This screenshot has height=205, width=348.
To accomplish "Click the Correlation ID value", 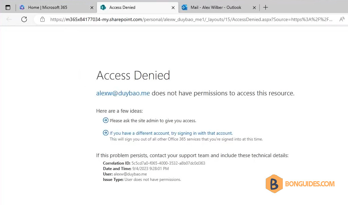I will [168, 163].
